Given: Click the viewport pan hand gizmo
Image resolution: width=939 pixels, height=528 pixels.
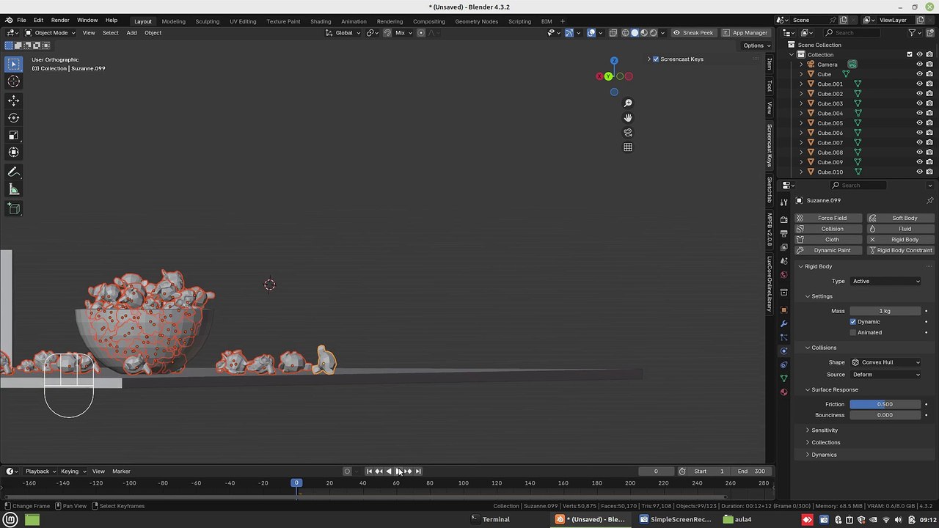Looking at the screenshot, I should pos(628,118).
